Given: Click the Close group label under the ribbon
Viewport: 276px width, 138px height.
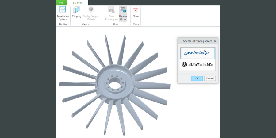Looking at the screenshot, I should point(136,24).
